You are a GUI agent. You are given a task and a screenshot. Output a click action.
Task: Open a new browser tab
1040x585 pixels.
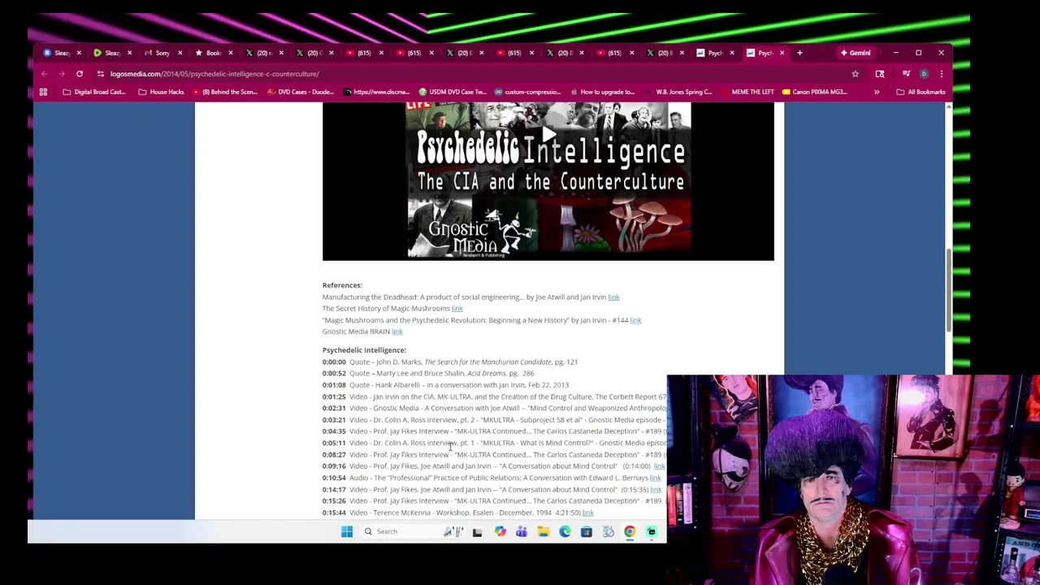tap(799, 53)
